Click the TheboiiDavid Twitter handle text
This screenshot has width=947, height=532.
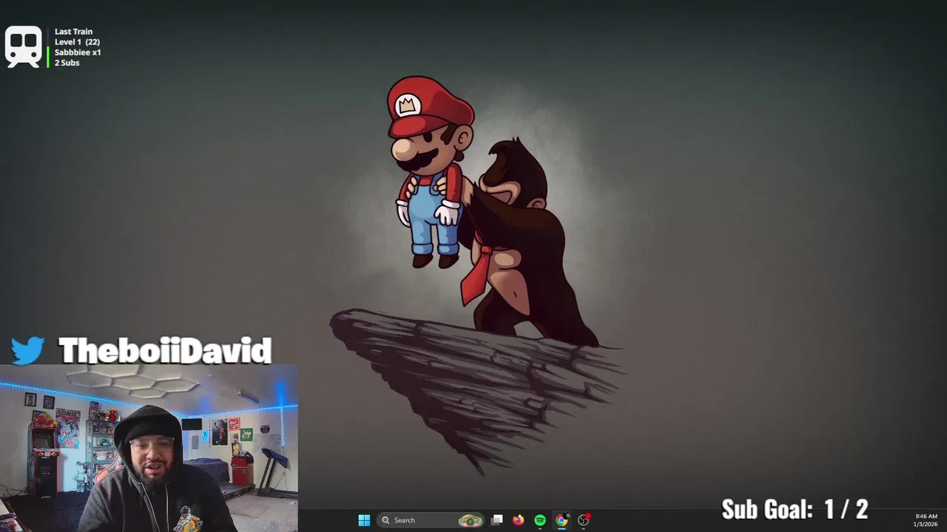165,350
